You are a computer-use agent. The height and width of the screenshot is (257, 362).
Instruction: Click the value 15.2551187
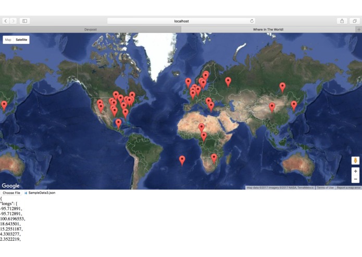pyautogui.click(x=11, y=229)
